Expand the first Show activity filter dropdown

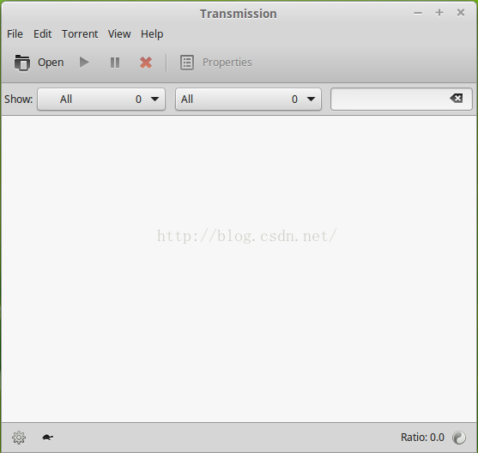click(101, 99)
